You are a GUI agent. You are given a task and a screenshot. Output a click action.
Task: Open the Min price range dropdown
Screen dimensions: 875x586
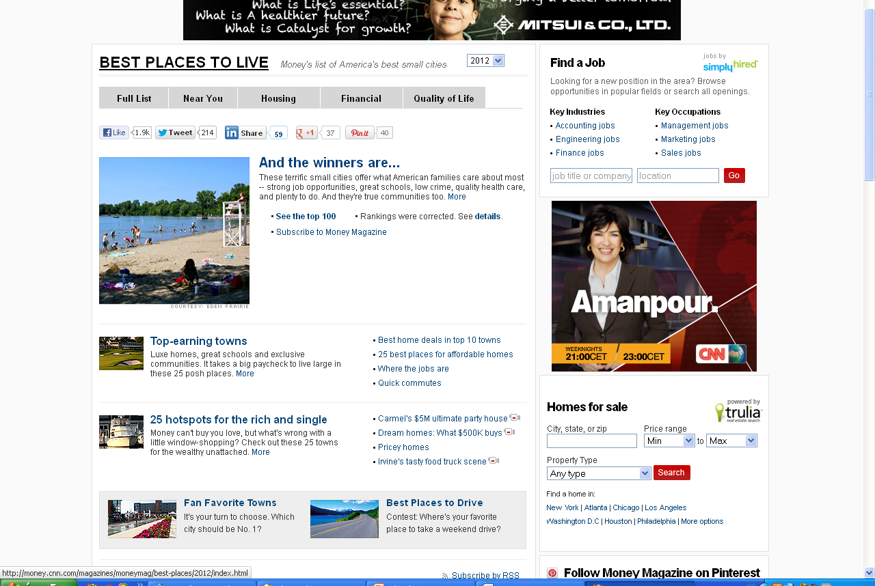(669, 441)
